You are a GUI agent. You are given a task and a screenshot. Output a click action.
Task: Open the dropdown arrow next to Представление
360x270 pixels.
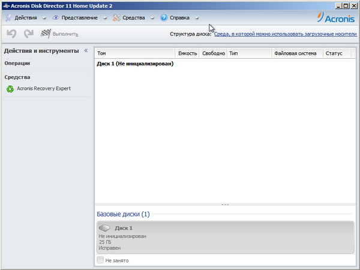point(105,18)
